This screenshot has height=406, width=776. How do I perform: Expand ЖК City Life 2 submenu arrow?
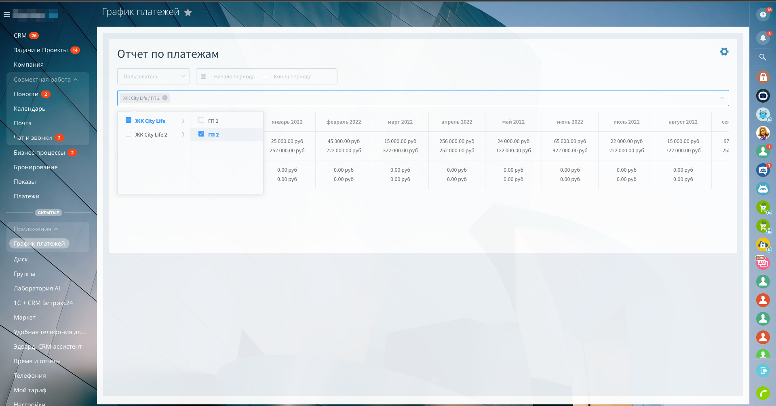tap(183, 135)
